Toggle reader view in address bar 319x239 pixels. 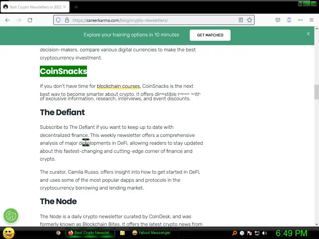[x=241, y=20]
